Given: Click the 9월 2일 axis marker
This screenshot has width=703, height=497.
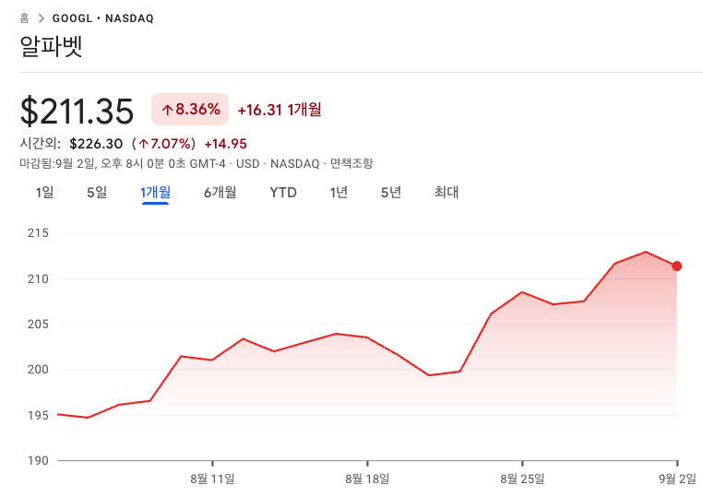Looking at the screenshot, I should click(x=677, y=479).
